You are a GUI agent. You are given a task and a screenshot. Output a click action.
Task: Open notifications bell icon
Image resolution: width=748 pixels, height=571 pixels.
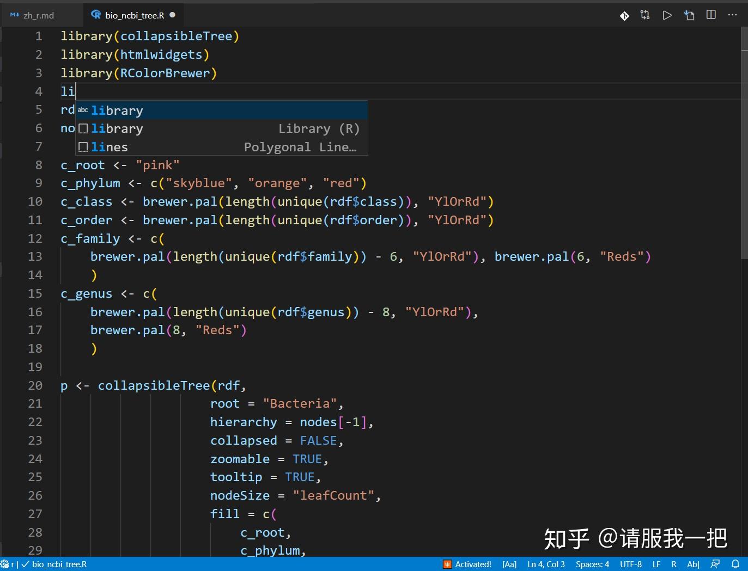735,564
